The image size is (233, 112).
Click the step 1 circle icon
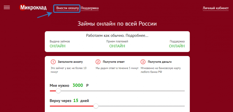[x=53, y=62]
